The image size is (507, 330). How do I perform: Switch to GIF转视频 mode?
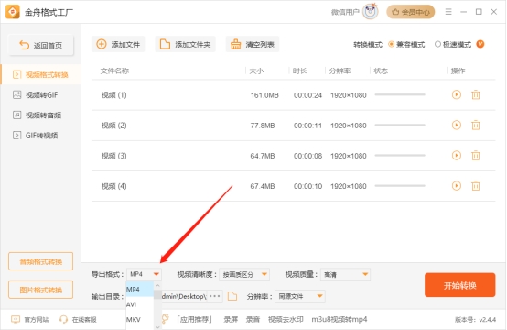pyautogui.click(x=41, y=136)
